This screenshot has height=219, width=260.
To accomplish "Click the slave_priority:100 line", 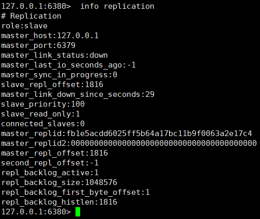I will [x=43, y=104].
